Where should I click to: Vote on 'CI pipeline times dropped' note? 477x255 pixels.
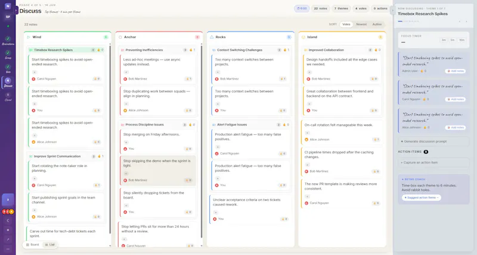click(376, 172)
